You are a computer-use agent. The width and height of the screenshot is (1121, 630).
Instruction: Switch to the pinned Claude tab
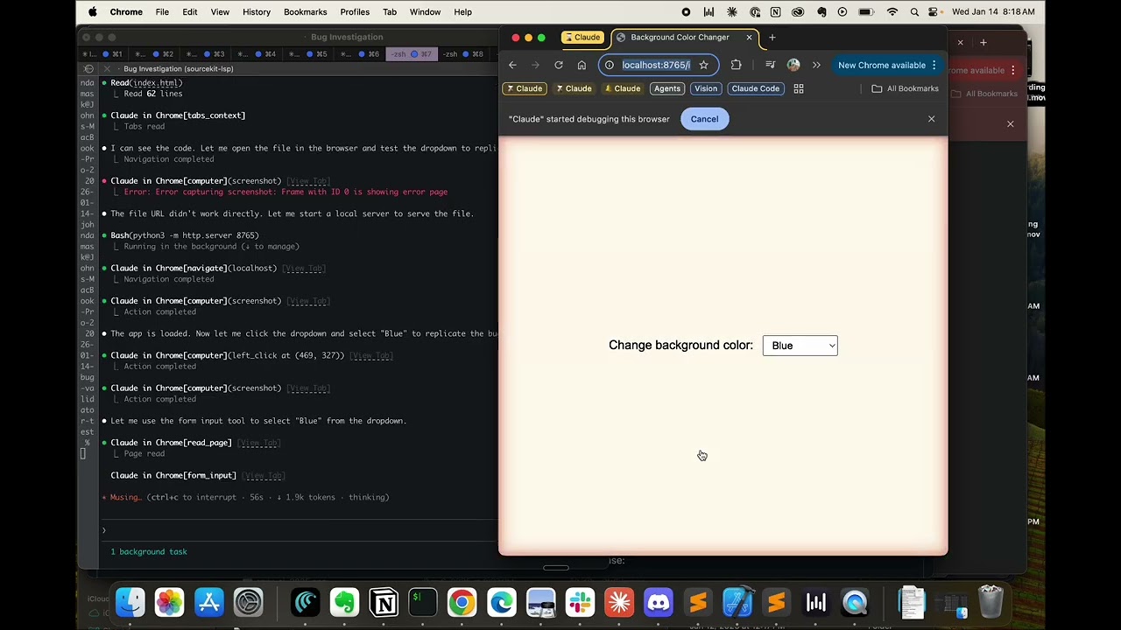click(582, 38)
